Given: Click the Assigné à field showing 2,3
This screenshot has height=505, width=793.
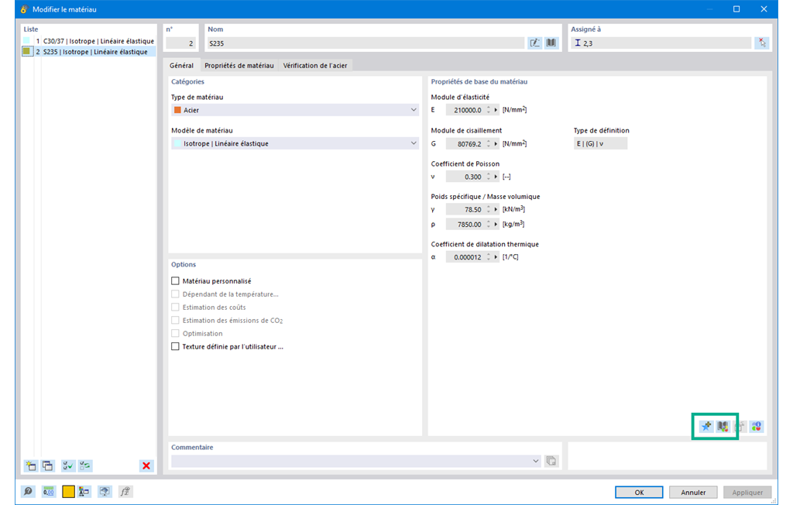Looking at the screenshot, I should click(661, 43).
